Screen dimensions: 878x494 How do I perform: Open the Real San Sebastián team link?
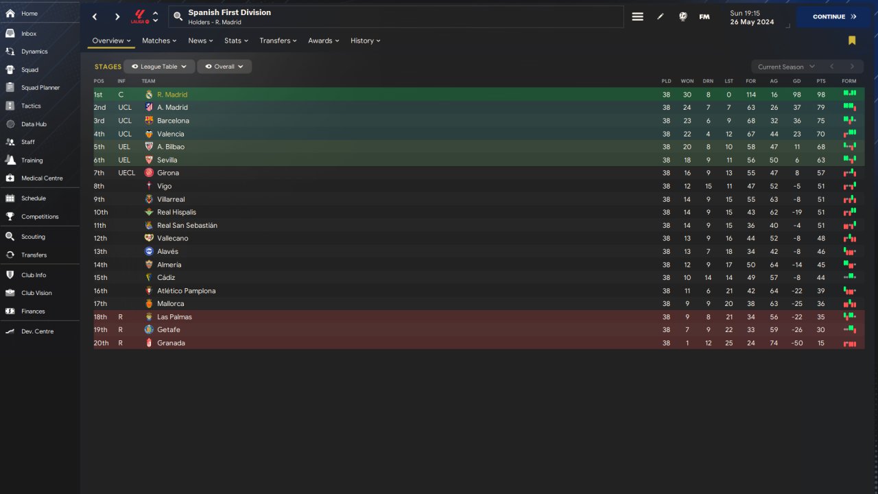pyautogui.click(x=187, y=225)
